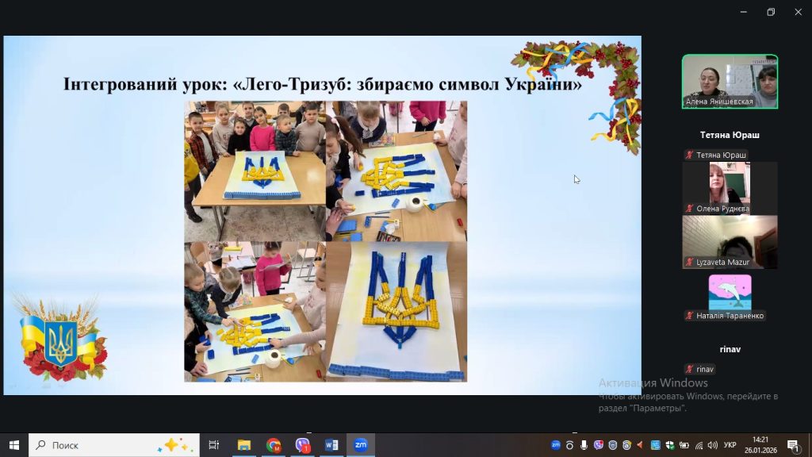Restore down the Zoom window

point(770,12)
